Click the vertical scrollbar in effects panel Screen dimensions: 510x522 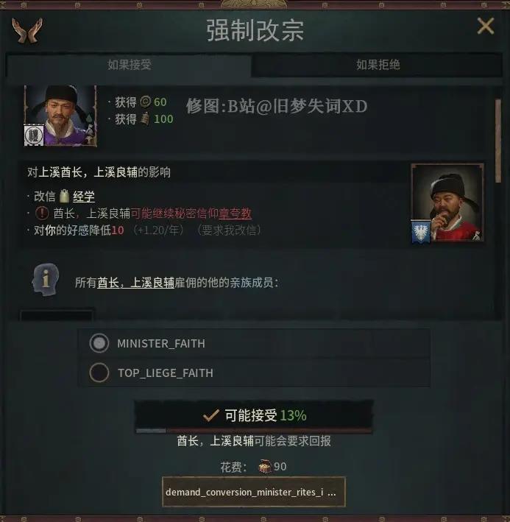pyautogui.click(x=497, y=141)
